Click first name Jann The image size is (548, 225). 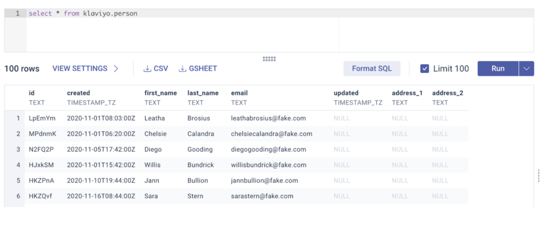coord(151,181)
